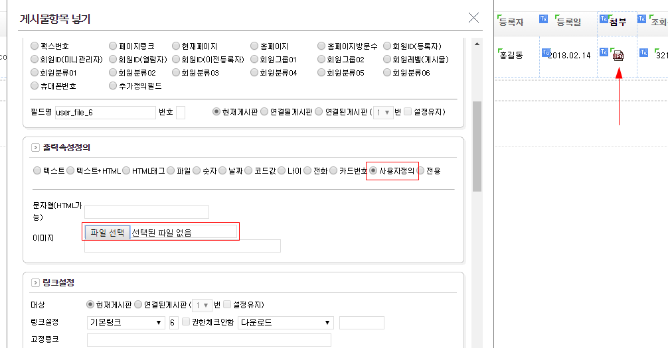Screen dimensions: 668x348
Task: Close the 게시물항목 넣기 dialog
Action: click(473, 18)
